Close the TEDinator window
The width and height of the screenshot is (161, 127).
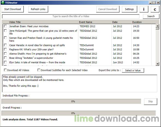coord(158,2)
